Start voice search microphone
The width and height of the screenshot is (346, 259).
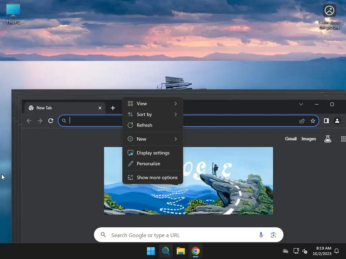tap(261, 235)
